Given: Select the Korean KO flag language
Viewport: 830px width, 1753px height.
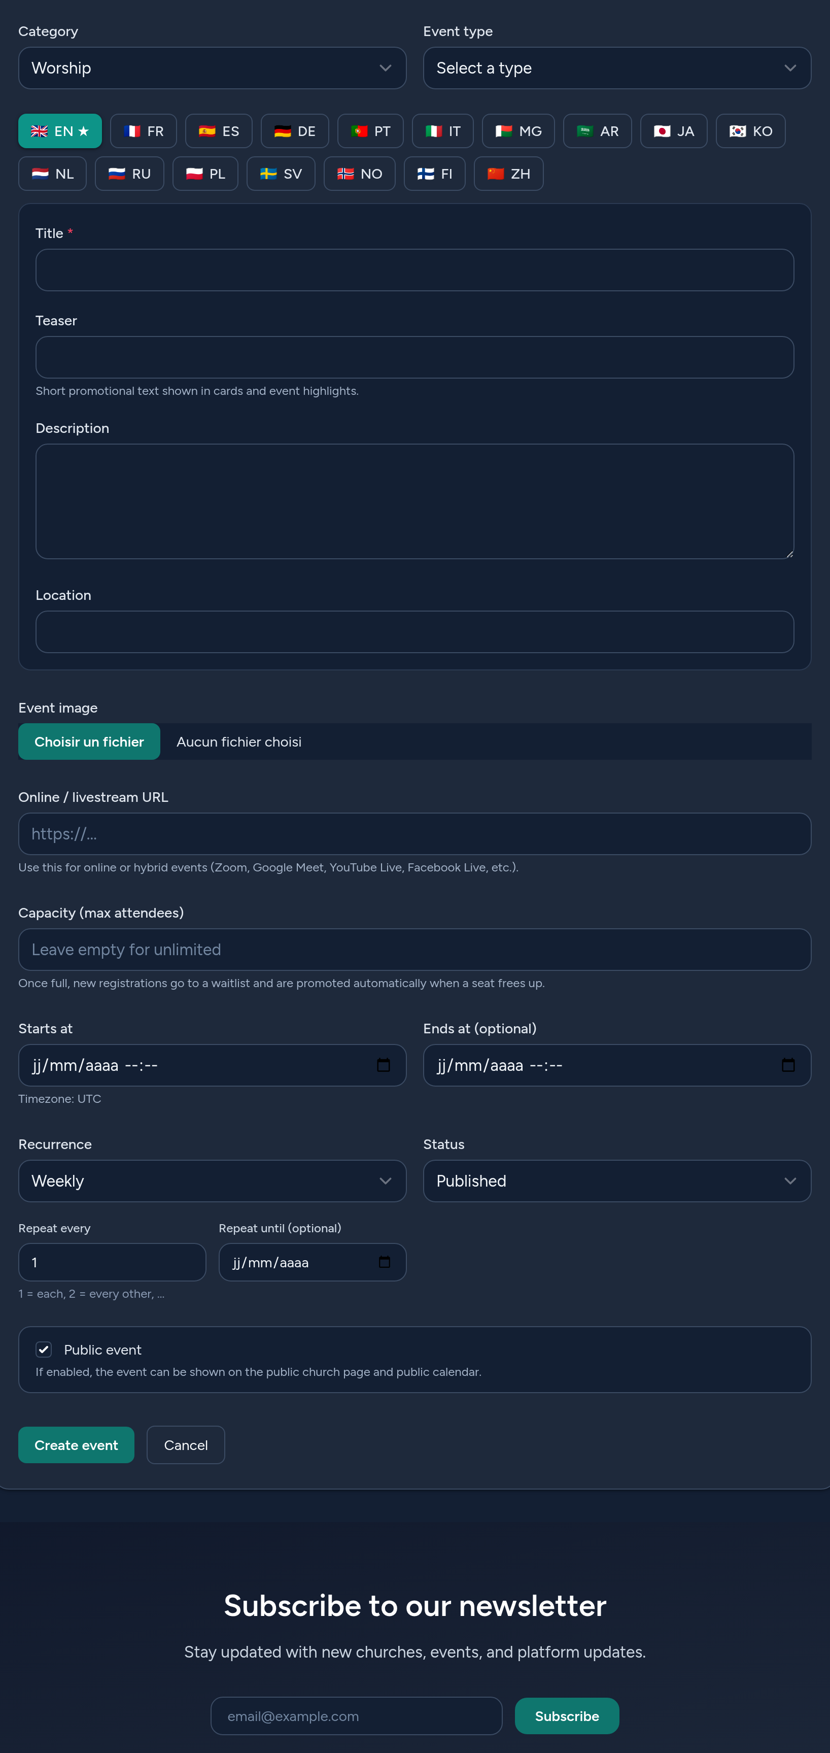Looking at the screenshot, I should point(750,130).
